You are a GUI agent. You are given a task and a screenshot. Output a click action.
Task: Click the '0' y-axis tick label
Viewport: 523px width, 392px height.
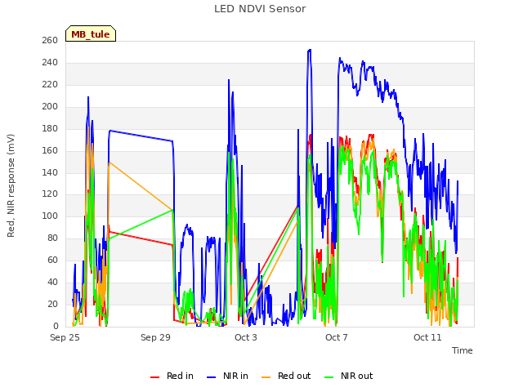point(56,327)
